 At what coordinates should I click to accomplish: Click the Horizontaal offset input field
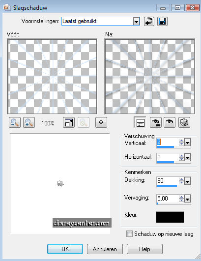[168, 157]
